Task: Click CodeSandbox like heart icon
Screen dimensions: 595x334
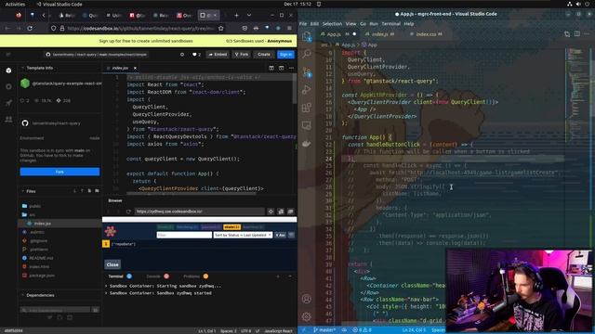Action: pos(194,55)
